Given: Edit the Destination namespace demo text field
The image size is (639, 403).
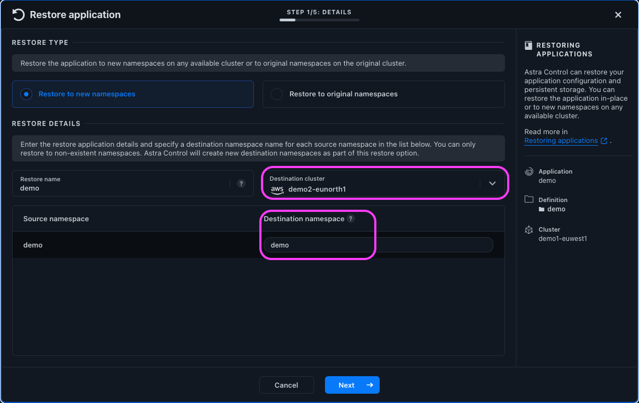Looking at the screenshot, I should tap(377, 245).
